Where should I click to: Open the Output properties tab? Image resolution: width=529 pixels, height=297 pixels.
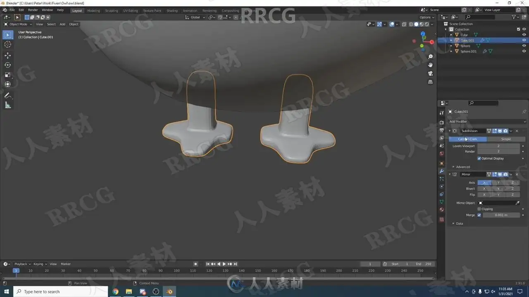[x=441, y=130]
